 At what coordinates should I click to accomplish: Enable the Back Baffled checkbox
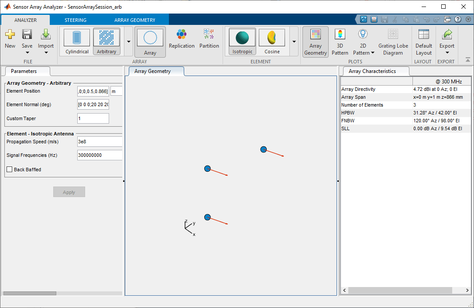point(10,170)
